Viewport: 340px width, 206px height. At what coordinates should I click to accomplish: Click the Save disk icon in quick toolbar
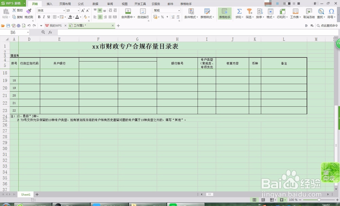click(x=8, y=25)
